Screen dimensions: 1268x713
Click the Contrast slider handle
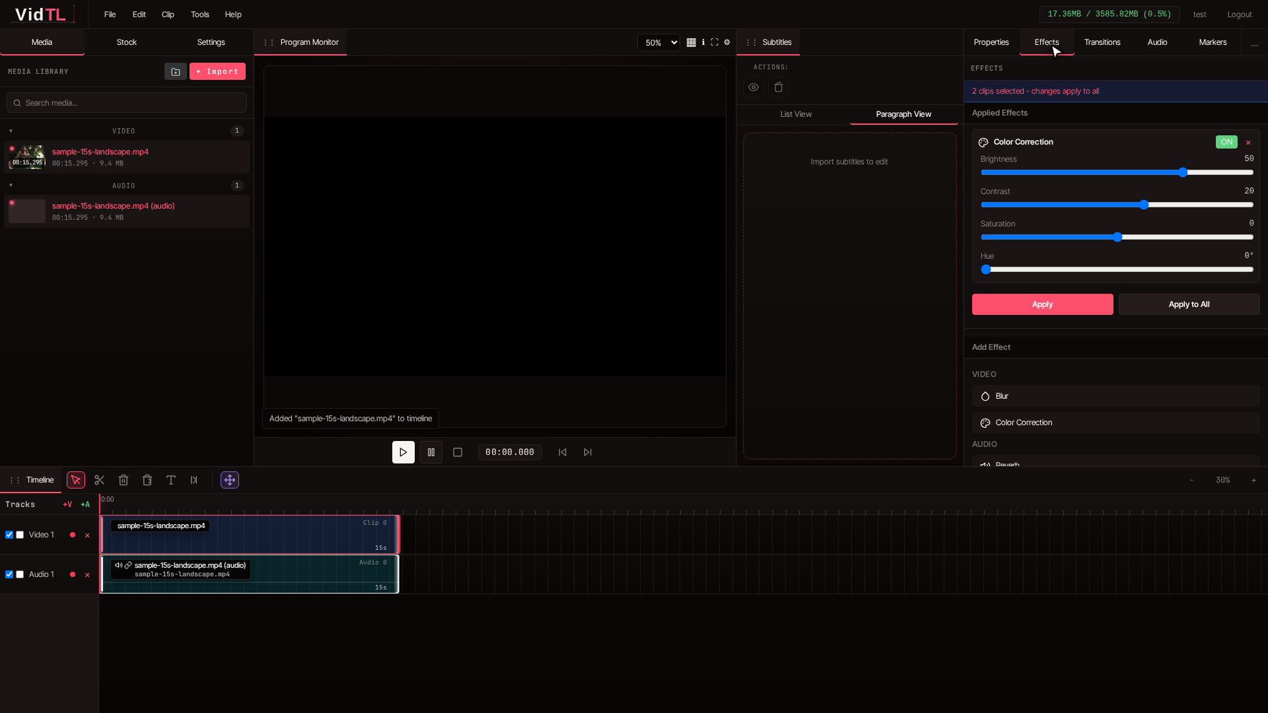click(x=1144, y=205)
